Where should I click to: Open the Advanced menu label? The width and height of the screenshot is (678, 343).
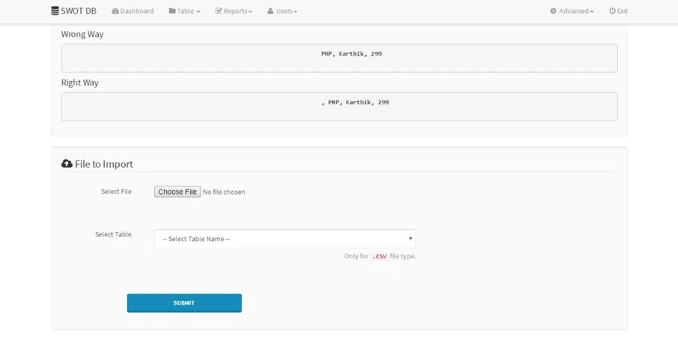[x=574, y=11]
